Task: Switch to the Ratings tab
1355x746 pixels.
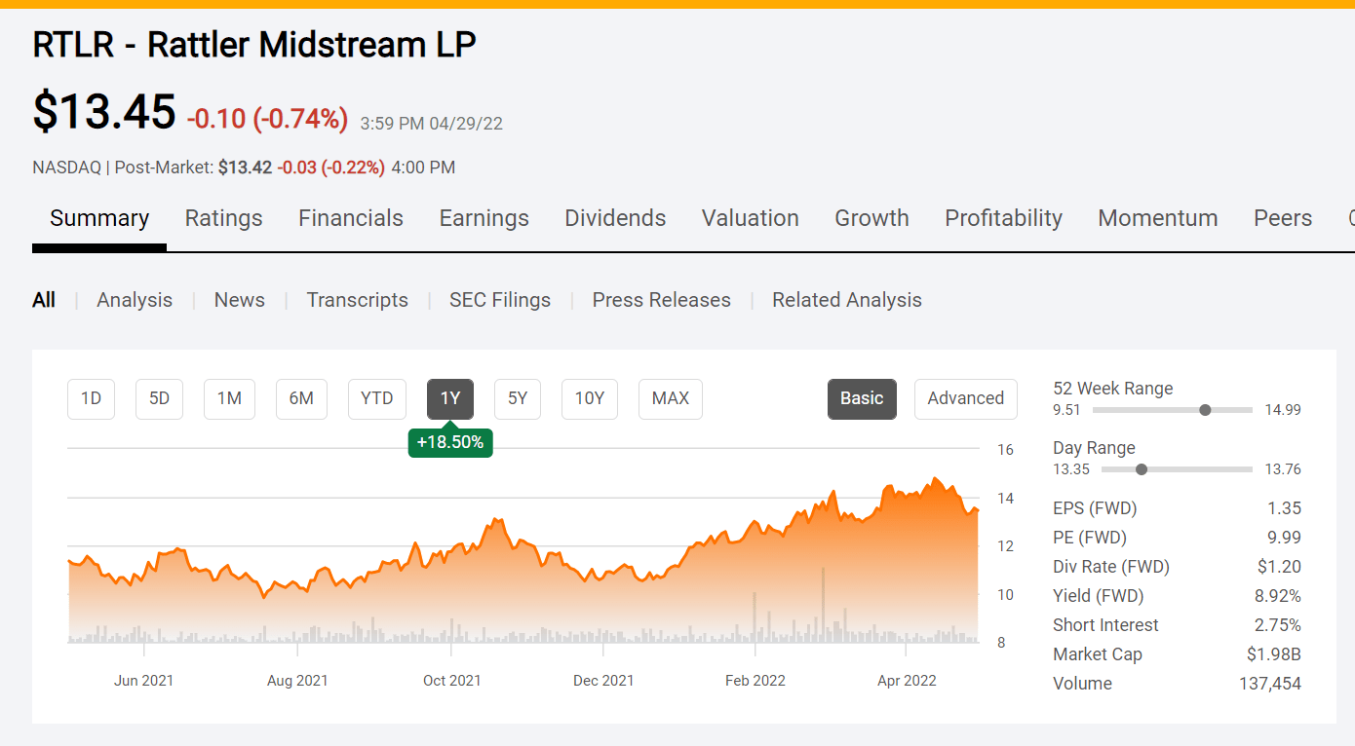Action: [x=224, y=218]
